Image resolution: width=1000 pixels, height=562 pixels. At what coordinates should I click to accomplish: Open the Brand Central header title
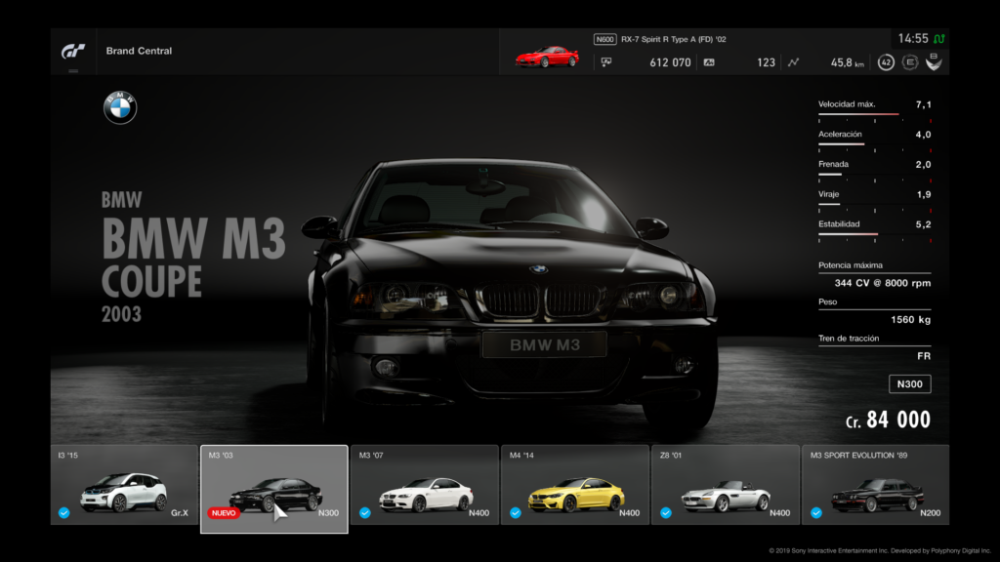click(139, 51)
